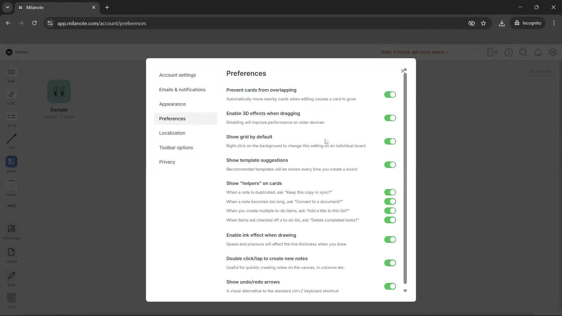The height and width of the screenshot is (316, 562).
Task: Toggle Enable ink effect when drawing
Action: click(390, 239)
